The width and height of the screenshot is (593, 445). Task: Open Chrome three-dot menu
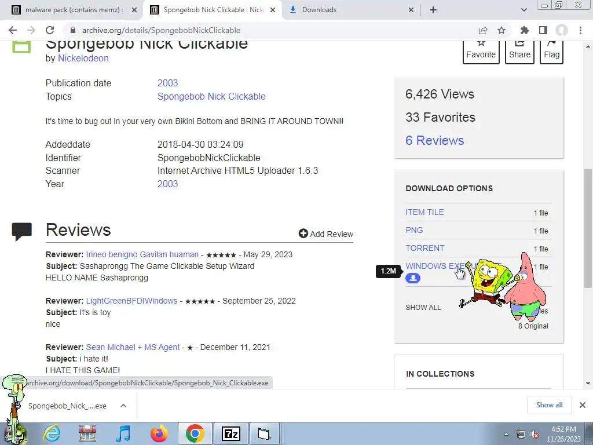580,30
